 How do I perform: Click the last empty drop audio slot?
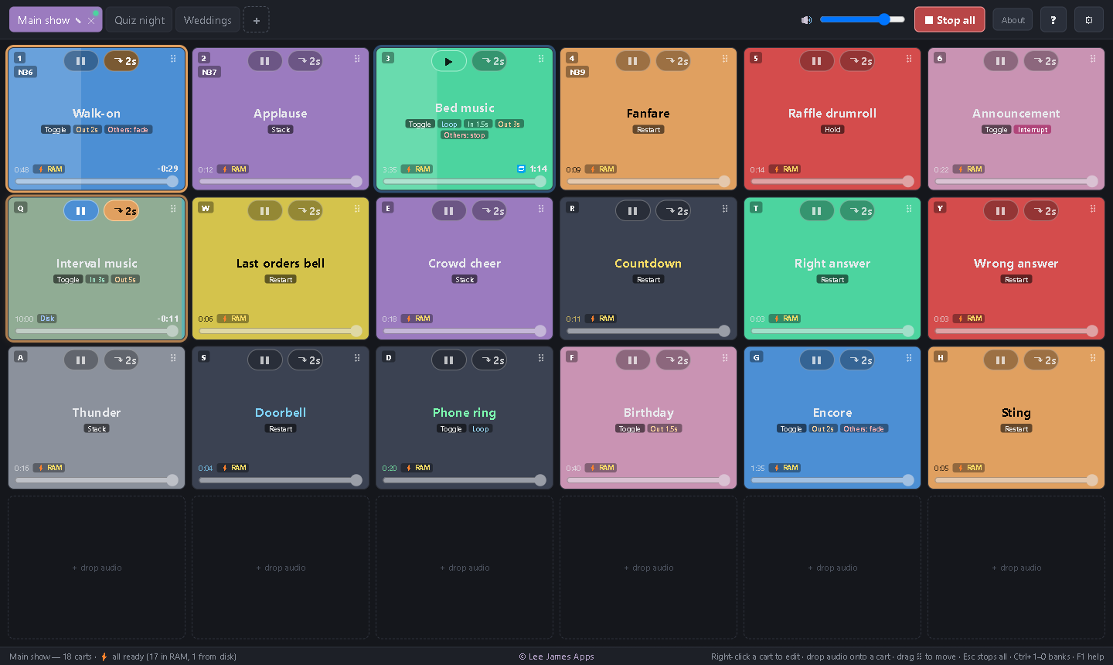(x=1016, y=568)
